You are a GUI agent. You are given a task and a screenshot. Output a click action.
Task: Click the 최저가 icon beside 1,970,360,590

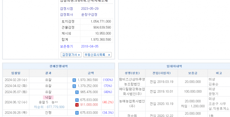point(74,80)
